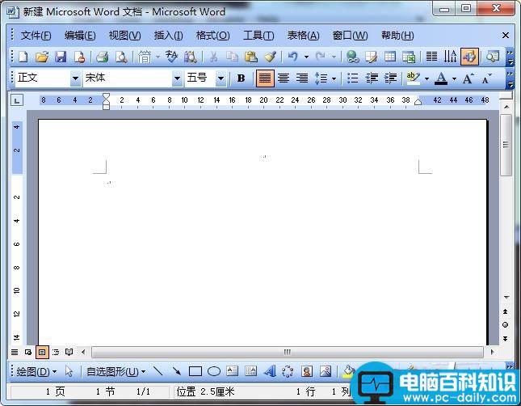Open the 文件(F) menu
Screen dimensions: 521x406
[x=36, y=36]
